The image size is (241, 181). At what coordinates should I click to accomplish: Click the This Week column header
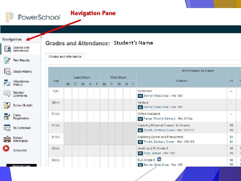(118, 77)
